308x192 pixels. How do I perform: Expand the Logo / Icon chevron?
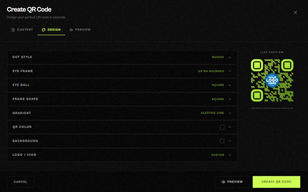point(230,155)
